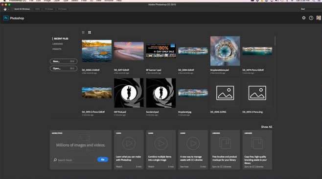Click the BF banner 1.psd file name
The image size is (322, 179).
pyautogui.click(x=154, y=70)
